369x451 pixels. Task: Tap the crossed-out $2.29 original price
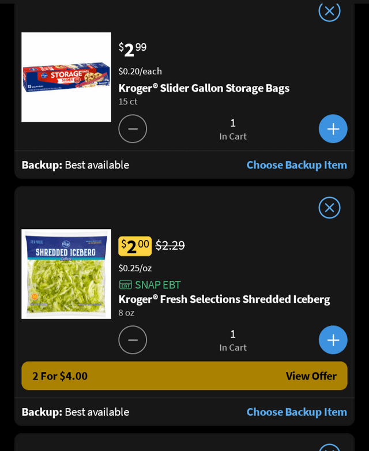pos(170,245)
